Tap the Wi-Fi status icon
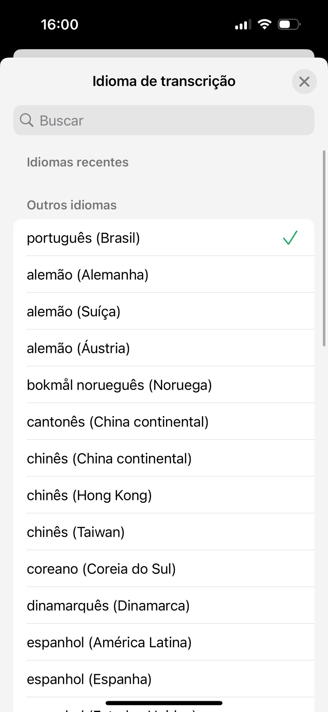 click(x=264, y=24)
